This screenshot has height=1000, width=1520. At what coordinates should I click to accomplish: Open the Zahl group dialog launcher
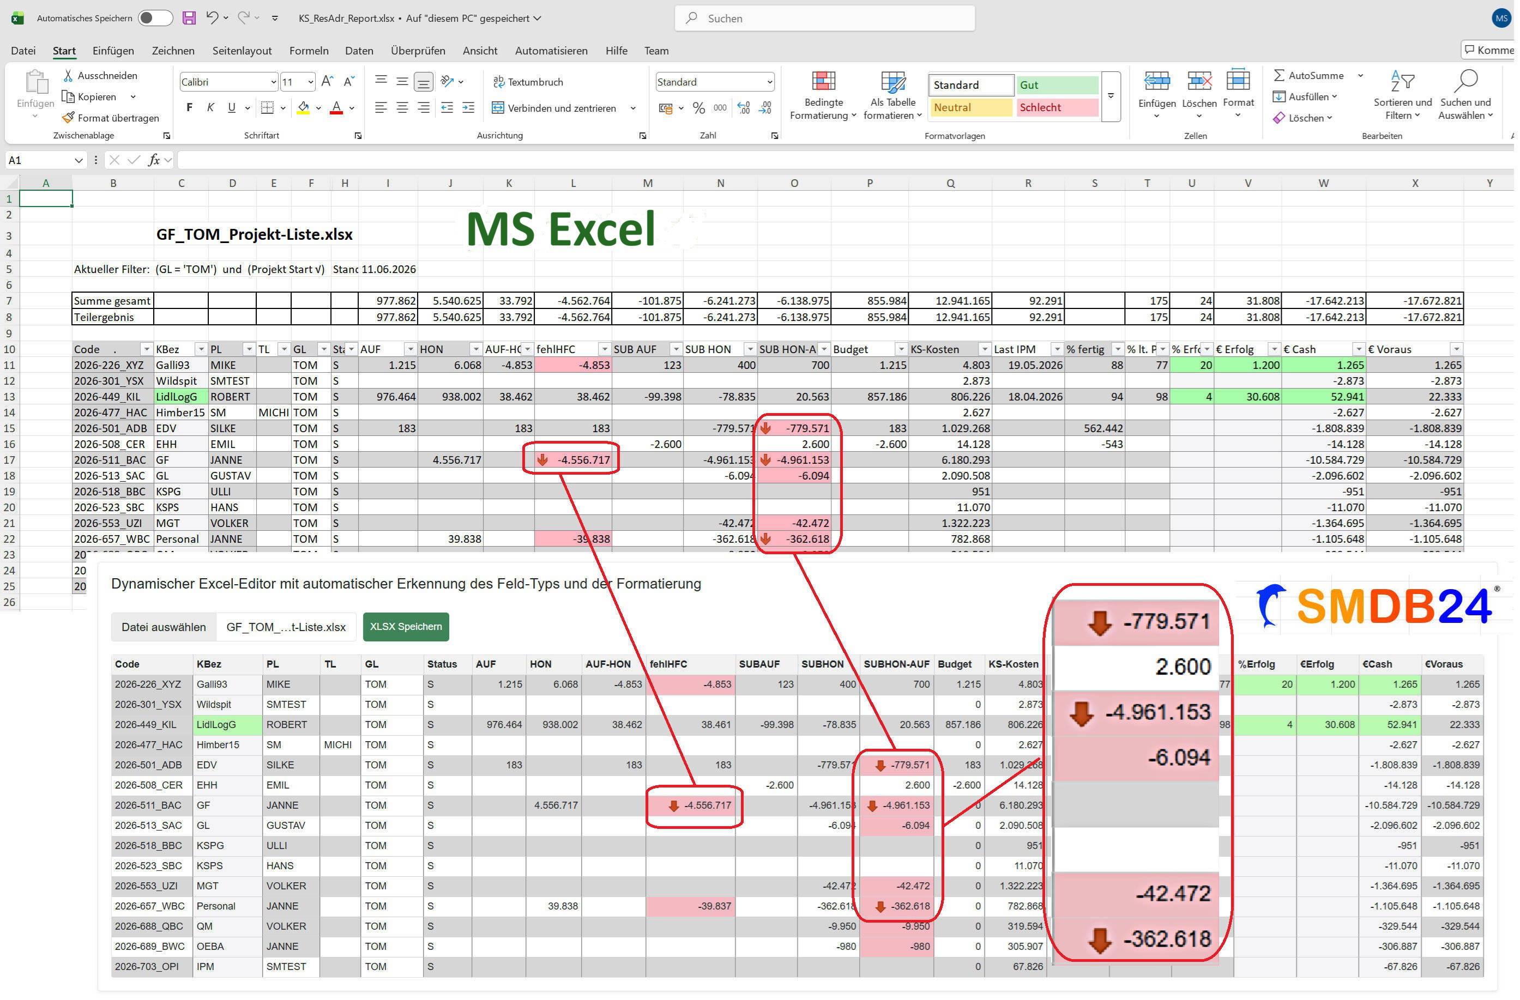pyautogui.click(x=774, y=135)
